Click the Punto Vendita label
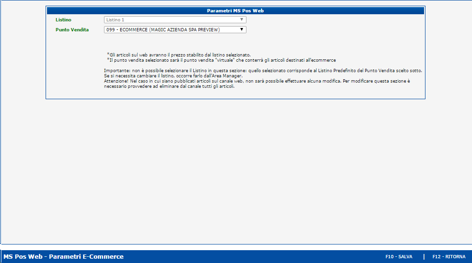Screen dimensions: 472x263 coord(72,30)
